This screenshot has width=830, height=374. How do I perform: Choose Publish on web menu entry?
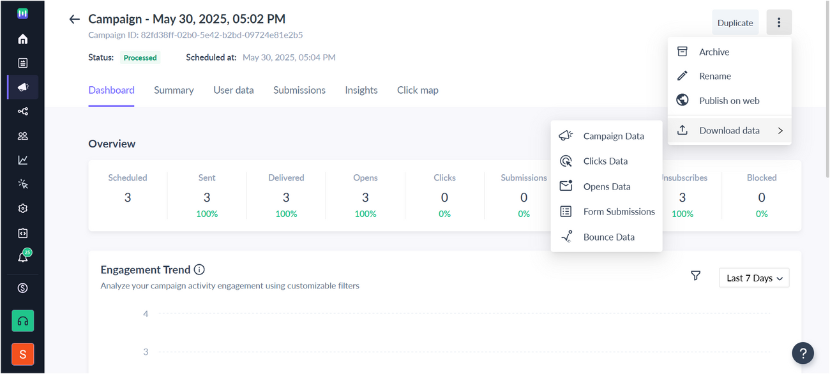click(729, 100)
